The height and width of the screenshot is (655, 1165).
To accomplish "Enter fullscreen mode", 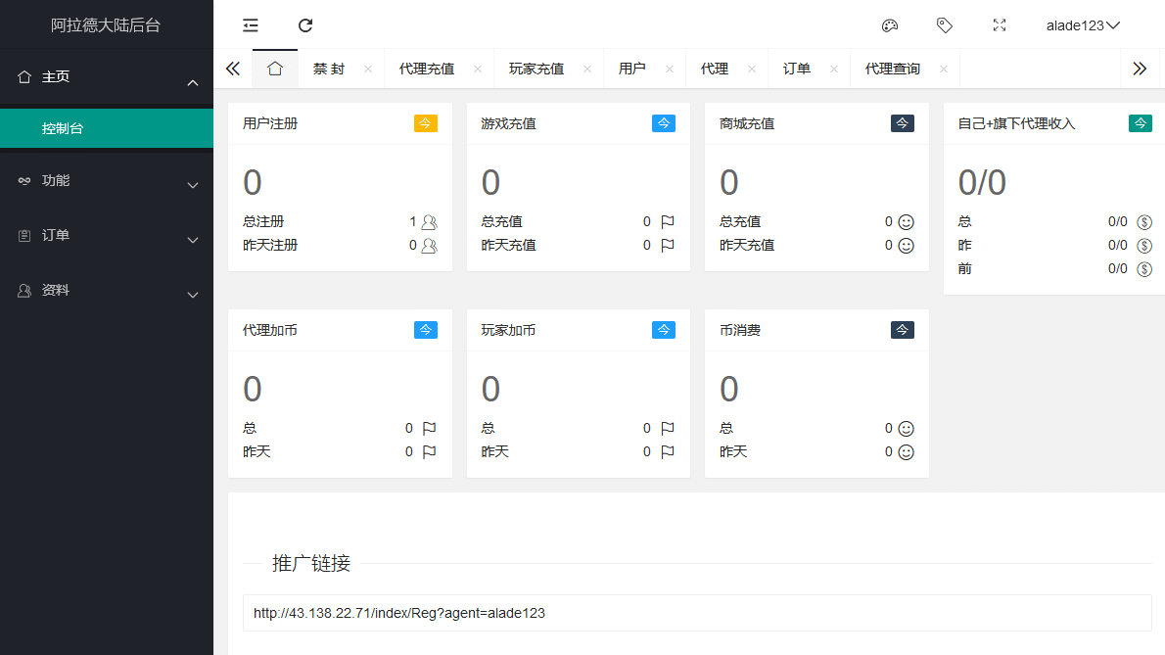I will (x=999, y=25).
